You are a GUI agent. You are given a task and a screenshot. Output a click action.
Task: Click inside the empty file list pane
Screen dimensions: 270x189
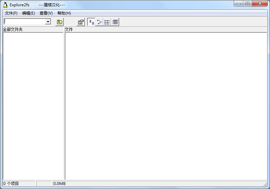166,106
